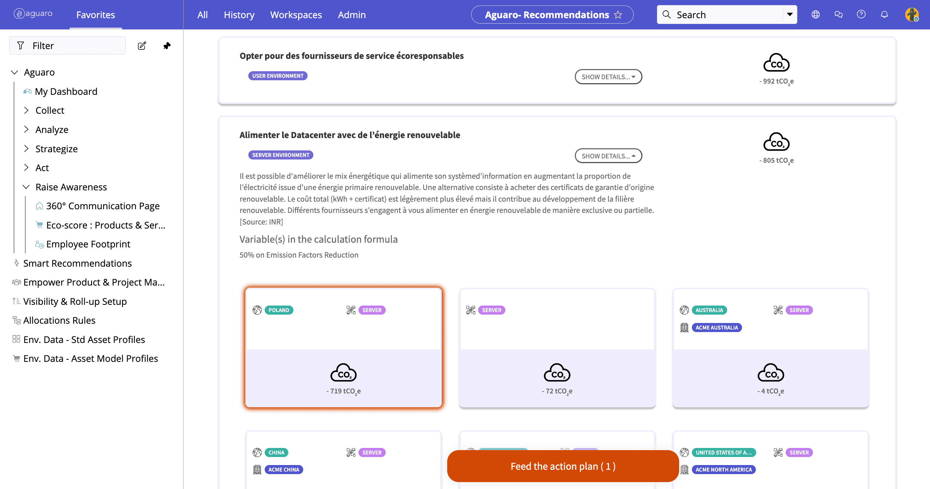The height and width of the screenshot is (489, 930).
Task: Click the Aguaro logo in top left
Action: (x=32, y=13)
